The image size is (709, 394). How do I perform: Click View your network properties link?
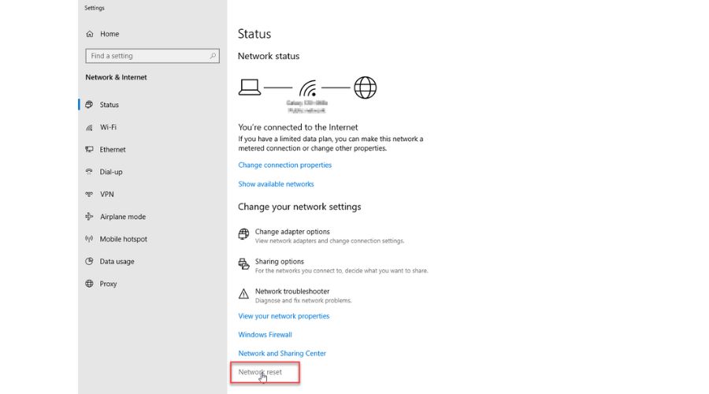pos(284,316)
